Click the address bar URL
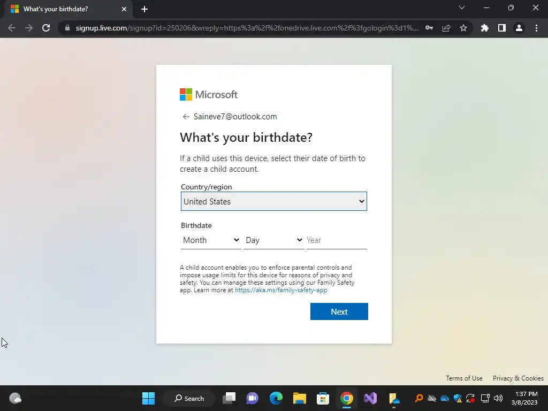The width and height of the screenshot is (548, 411). pyautogui.click(x=247, y=28)
